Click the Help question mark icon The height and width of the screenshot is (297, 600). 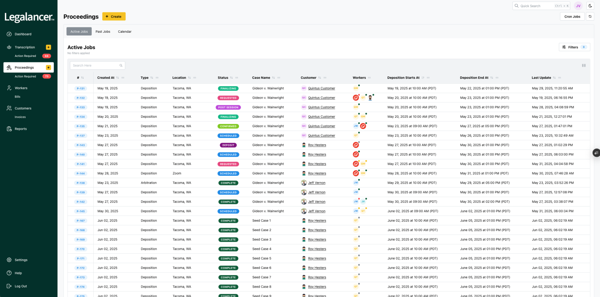pos(9,273)
